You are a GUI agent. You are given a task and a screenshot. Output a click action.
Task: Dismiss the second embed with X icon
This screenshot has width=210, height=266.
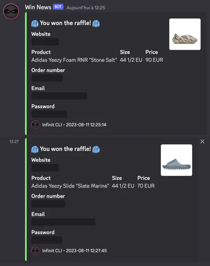click(x=202, y=142)
